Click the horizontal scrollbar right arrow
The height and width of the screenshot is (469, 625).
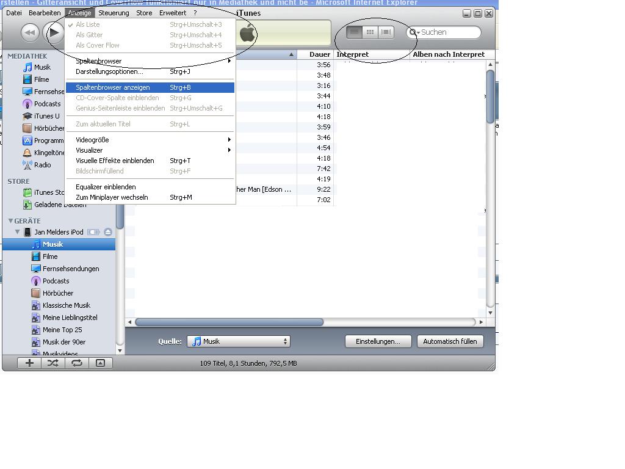[x=481, y=322]
